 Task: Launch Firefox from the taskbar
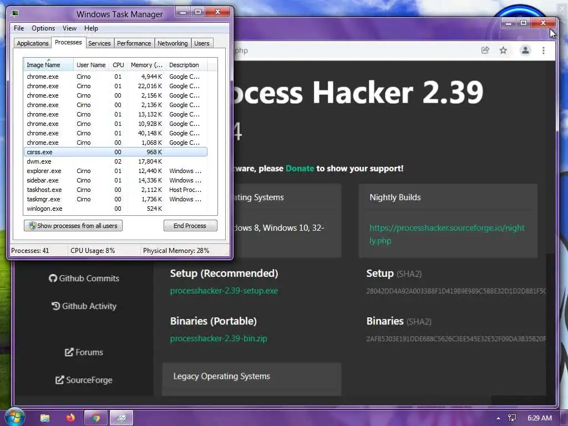pos(70,418)
